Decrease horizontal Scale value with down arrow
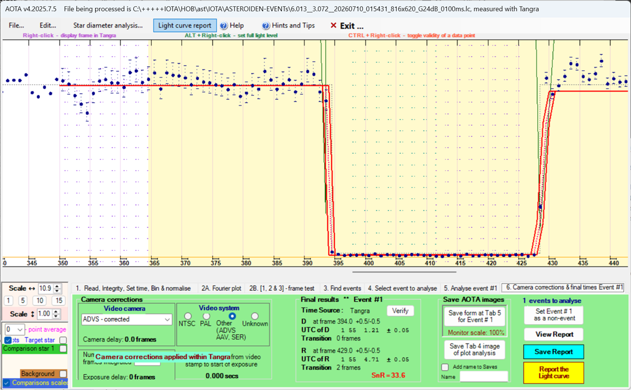This screenshot has height=390, width=631. pyautogui.click(x=57, y=291)
